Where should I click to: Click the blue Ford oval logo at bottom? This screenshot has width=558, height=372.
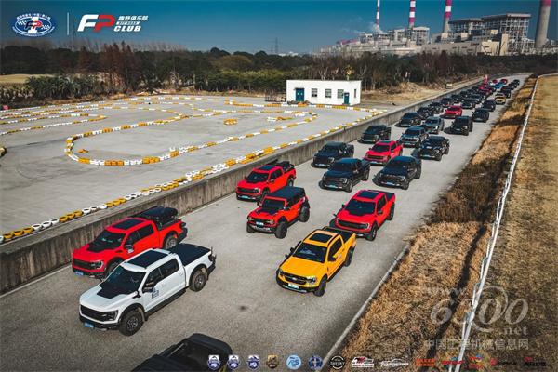pos(294,362)
